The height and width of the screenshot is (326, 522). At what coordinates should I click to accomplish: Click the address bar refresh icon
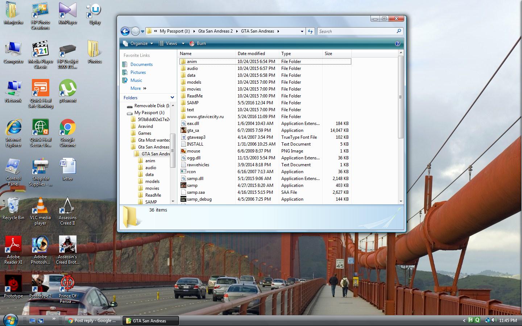pyautogui.click(x=310, y=32)
